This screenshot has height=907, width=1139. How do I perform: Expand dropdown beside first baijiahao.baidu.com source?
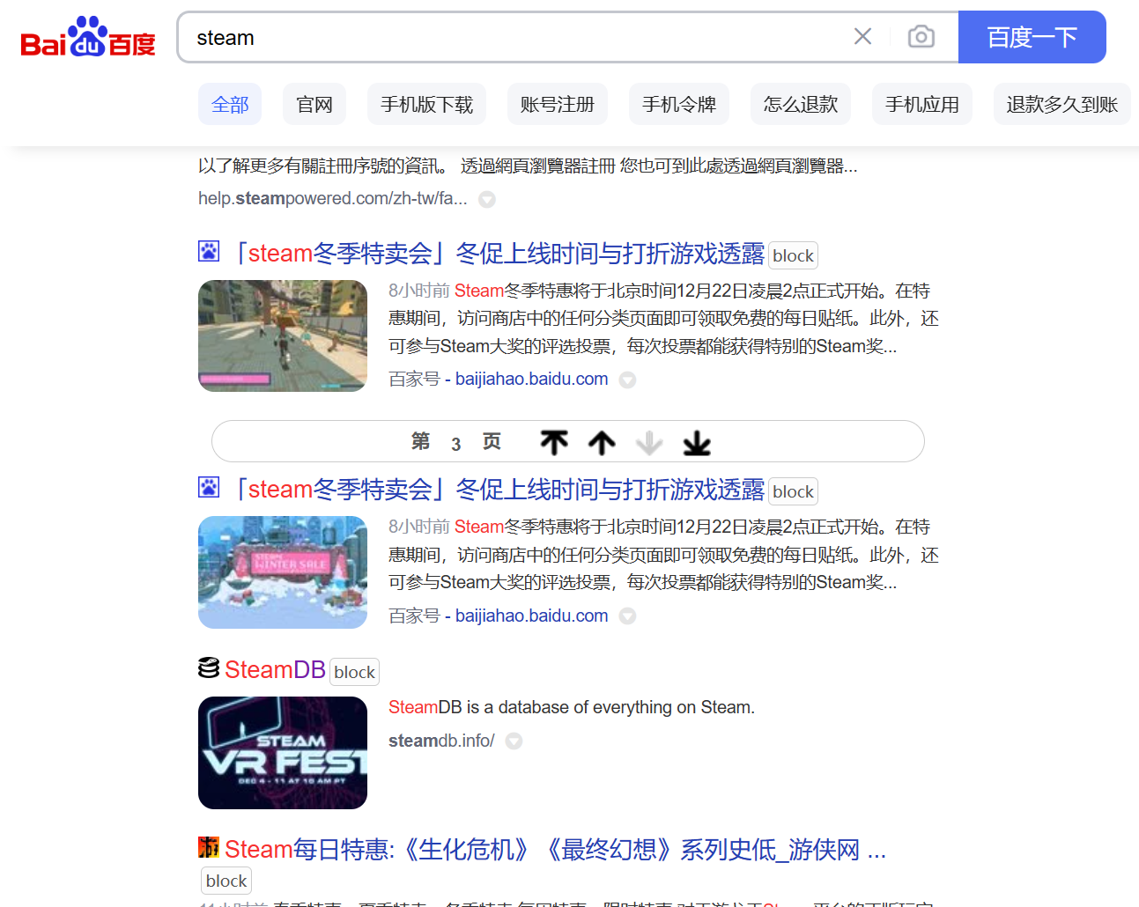point(627,380)
